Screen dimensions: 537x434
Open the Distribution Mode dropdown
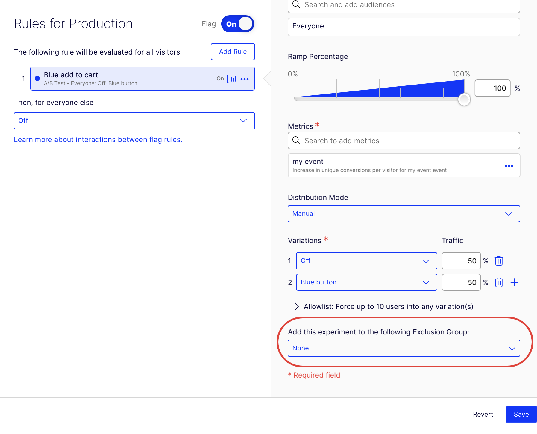[403, 214]
